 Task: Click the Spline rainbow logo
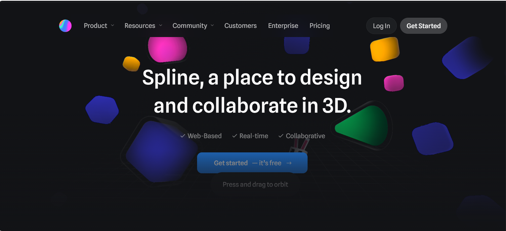[x=65, y=26]
